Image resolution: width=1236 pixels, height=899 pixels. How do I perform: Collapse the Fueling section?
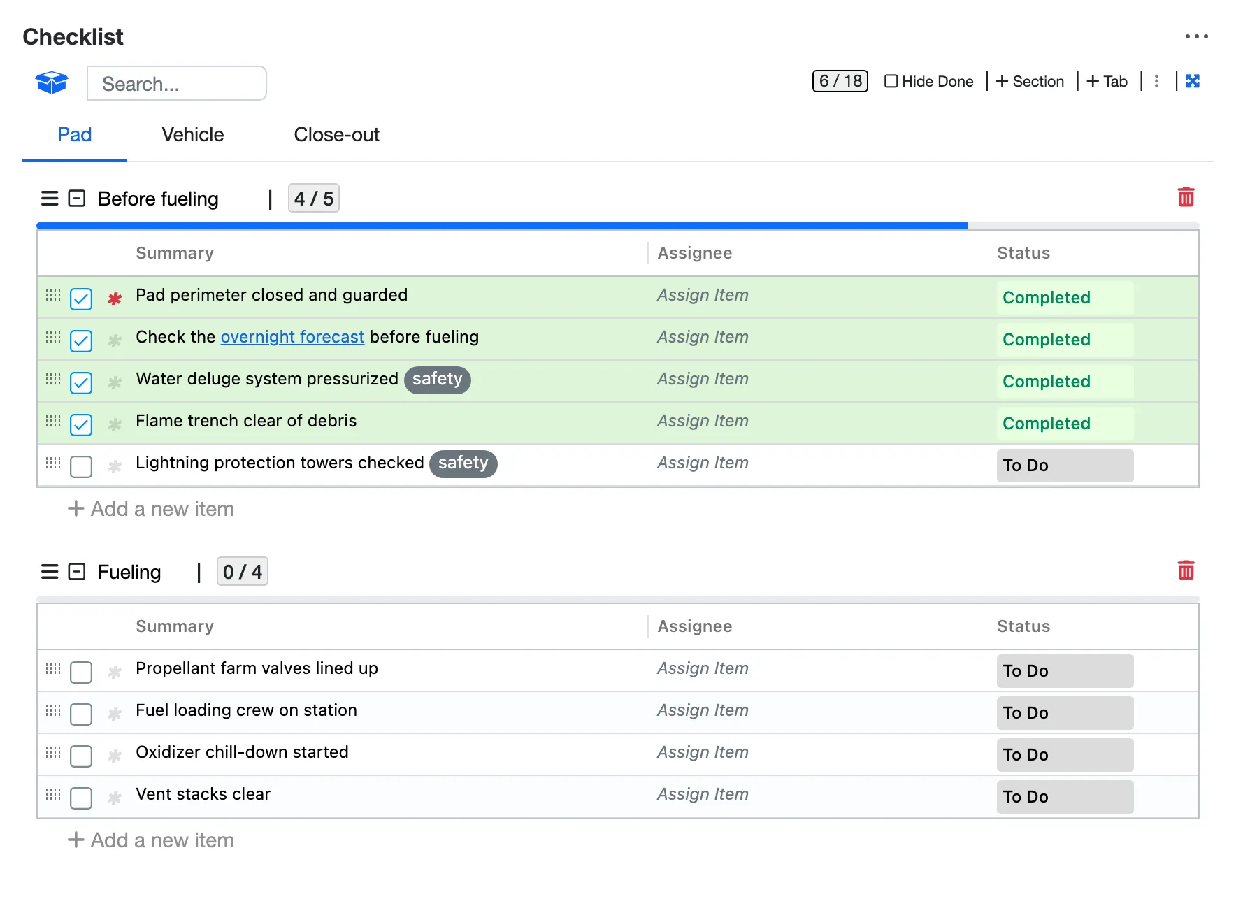[77, 572]
